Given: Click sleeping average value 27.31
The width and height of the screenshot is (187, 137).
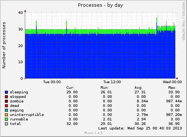Looking at the screenshot, I should click(140, 92).
